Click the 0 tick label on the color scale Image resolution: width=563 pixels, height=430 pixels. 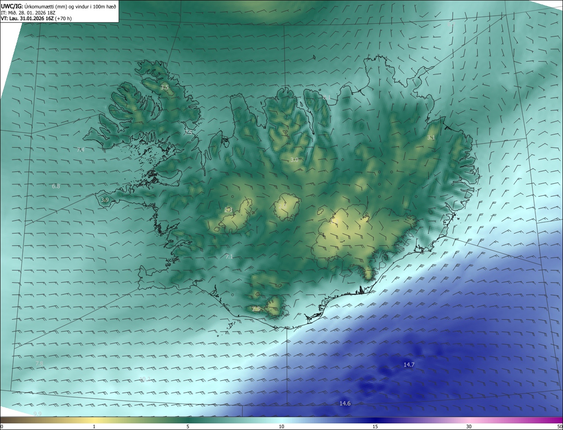pos(2,426)
